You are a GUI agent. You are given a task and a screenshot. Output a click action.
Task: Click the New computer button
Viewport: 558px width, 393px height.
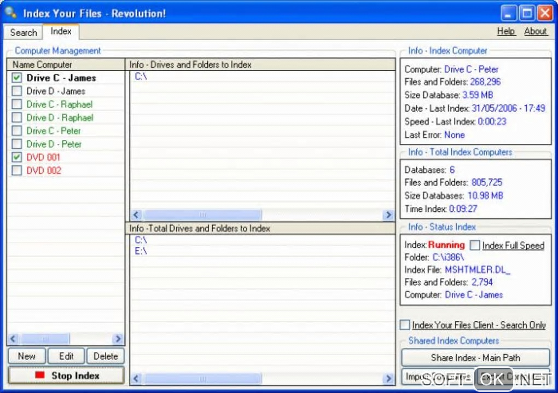tap(27, 356)
